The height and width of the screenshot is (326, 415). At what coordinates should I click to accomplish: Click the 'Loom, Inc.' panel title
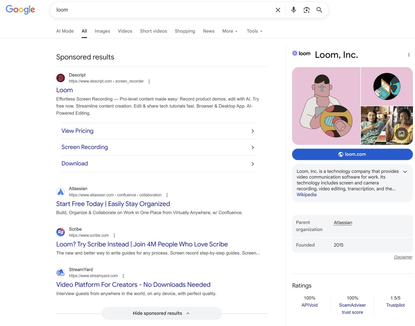tap(336, 55)
